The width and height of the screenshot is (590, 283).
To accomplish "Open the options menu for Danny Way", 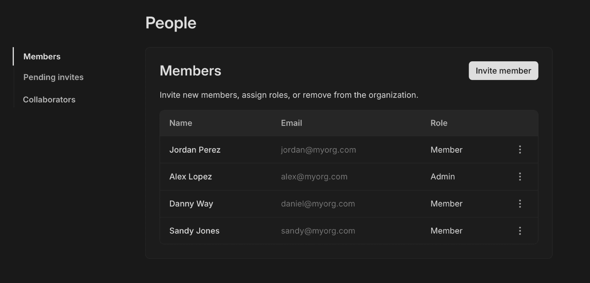I will pos(520,203).
